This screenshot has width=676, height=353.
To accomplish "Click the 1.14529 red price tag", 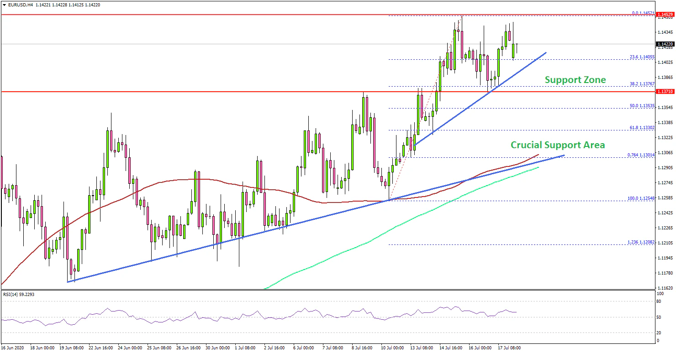I will click(665, 15).
